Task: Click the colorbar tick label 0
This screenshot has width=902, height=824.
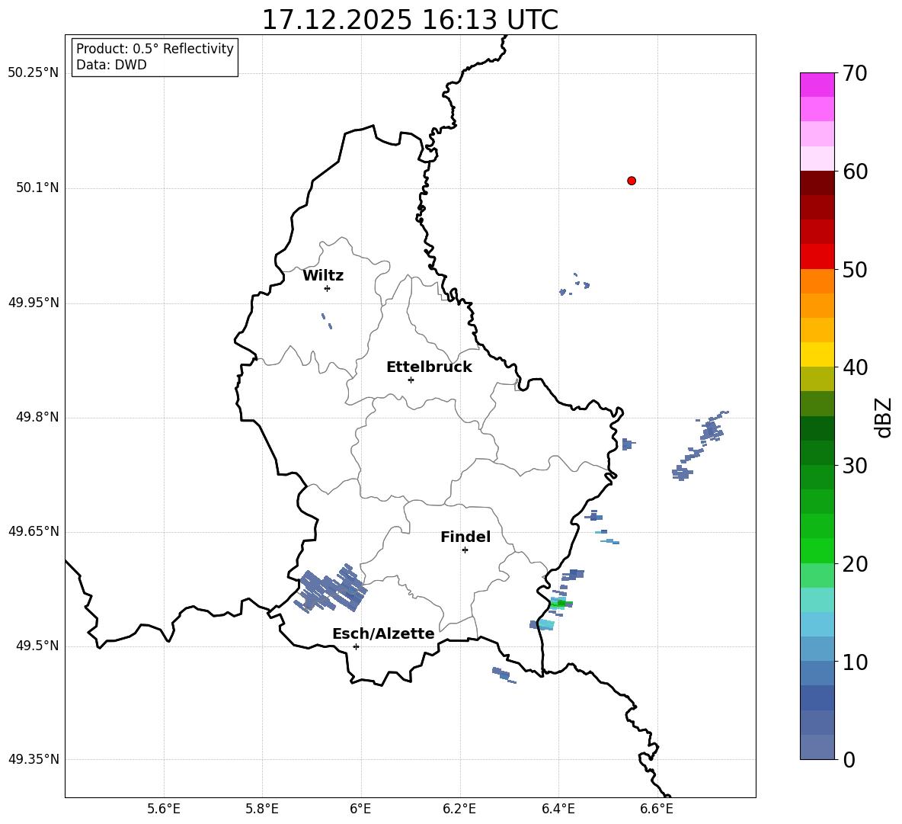Action: [x=849, y=760]
